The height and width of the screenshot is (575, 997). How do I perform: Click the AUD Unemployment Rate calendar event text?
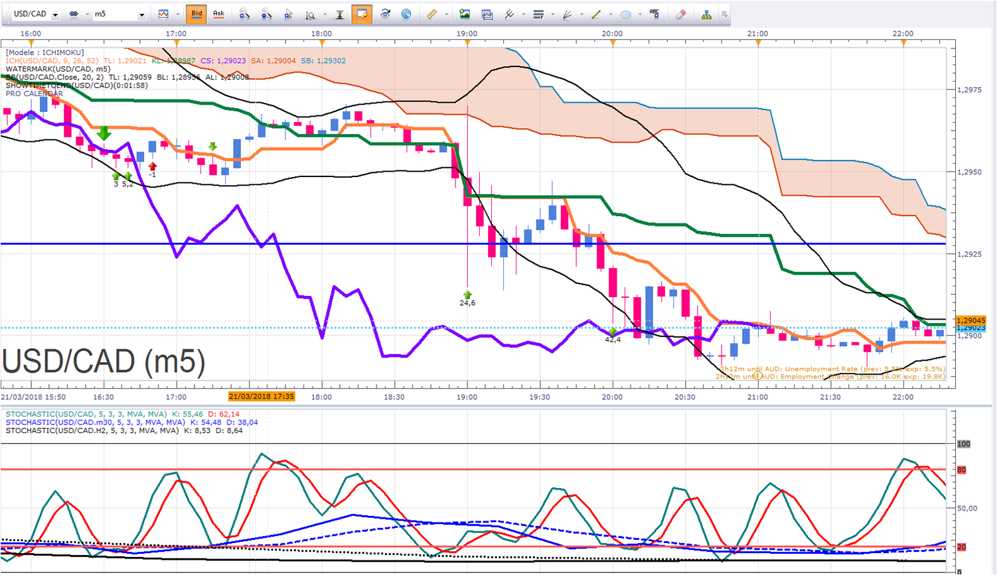[x=832, y=369]
